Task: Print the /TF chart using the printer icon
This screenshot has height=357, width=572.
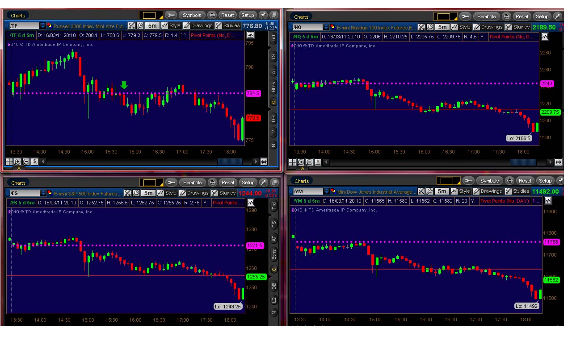Action: click(212, 15)
